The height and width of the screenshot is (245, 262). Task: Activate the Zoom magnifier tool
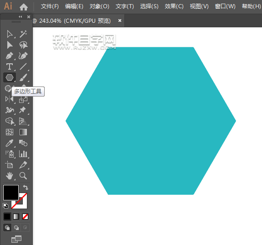click(x=23, y=176)
